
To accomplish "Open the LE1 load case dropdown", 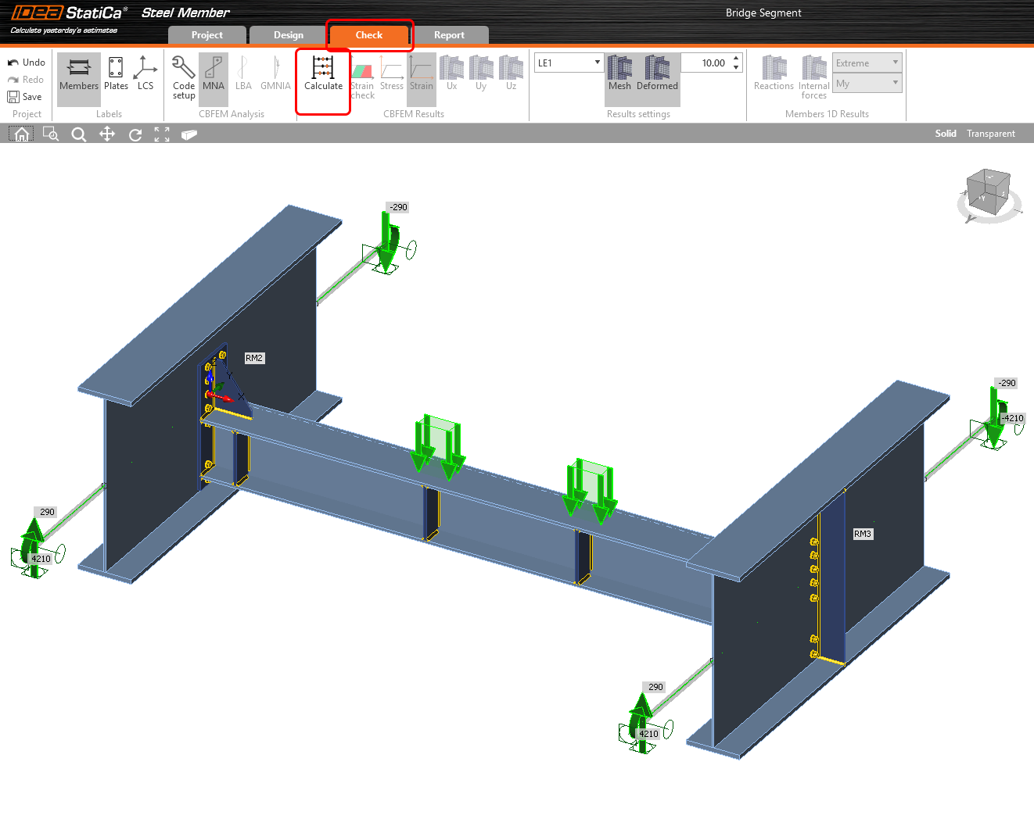I will pos(569,63).
